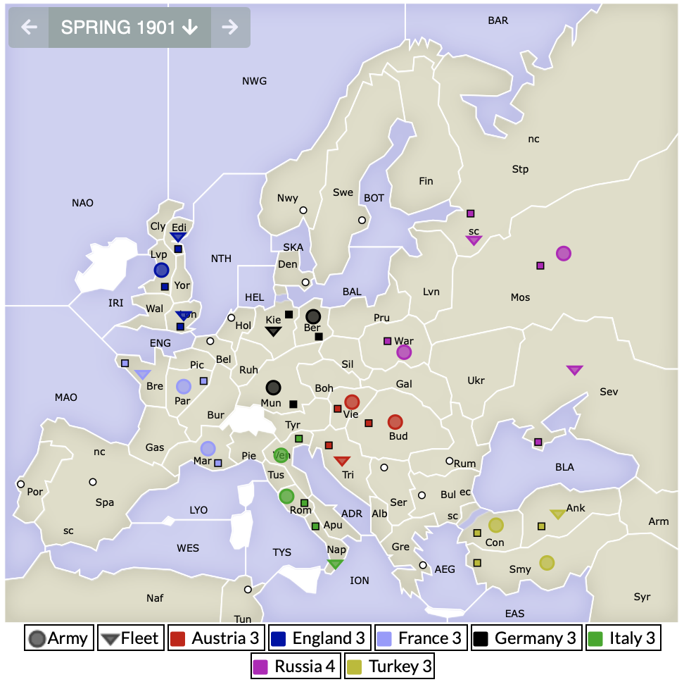The width and height of the screenshot is (684, 682).
Task: Click the NTH North Sea label
Action: tap(221, 259)
